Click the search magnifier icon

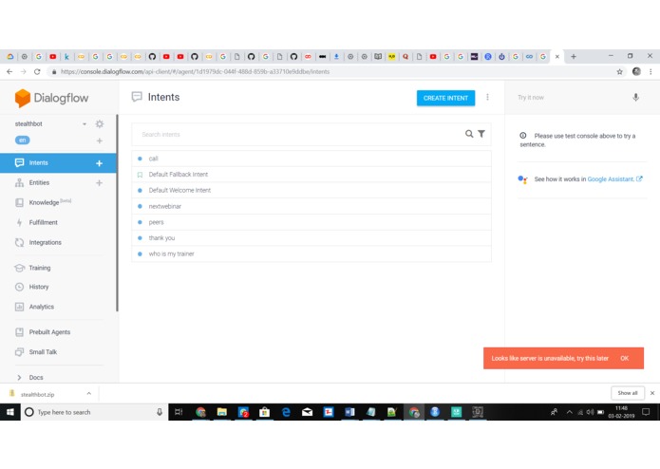pyautogui.click(x=469, y=134)
